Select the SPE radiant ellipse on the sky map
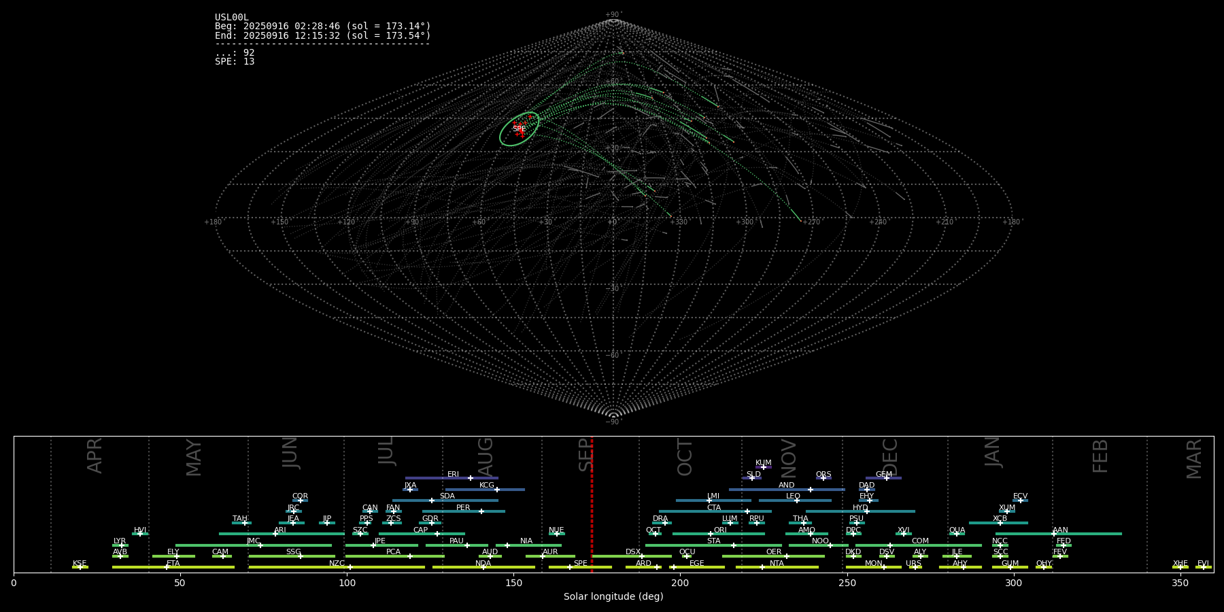 pos(520,129)
